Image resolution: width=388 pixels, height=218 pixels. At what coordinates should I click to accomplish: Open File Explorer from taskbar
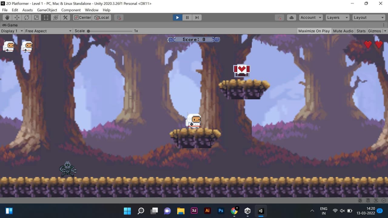click(x=181, y=211)
